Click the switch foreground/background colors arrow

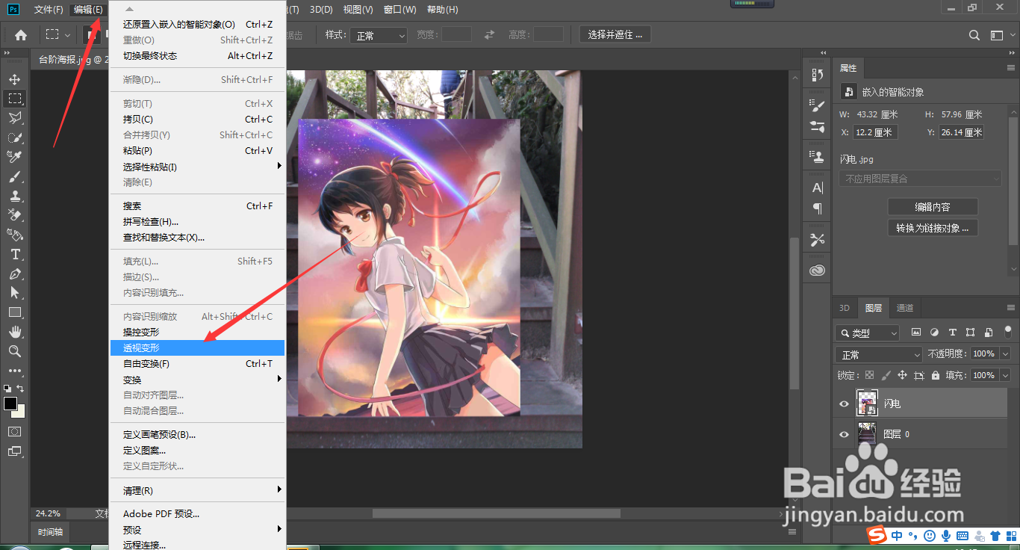pyautogui.click(x=21, y=389)
